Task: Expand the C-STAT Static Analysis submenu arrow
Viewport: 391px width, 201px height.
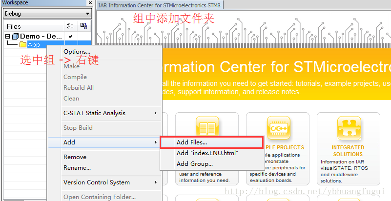Action: [156, 113]
